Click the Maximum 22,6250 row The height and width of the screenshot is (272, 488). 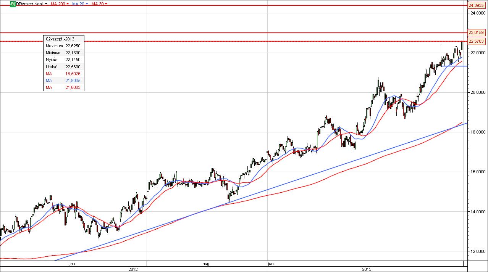click(63, 46)
